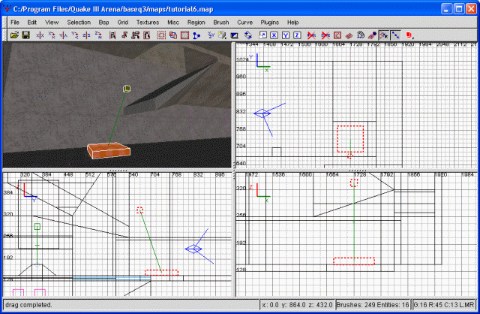480x314 pixels.
Task: Click the Select Touching icon
Action: [x=124, y=35]
